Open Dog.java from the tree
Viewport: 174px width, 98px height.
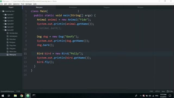click(x=12, y=48)
